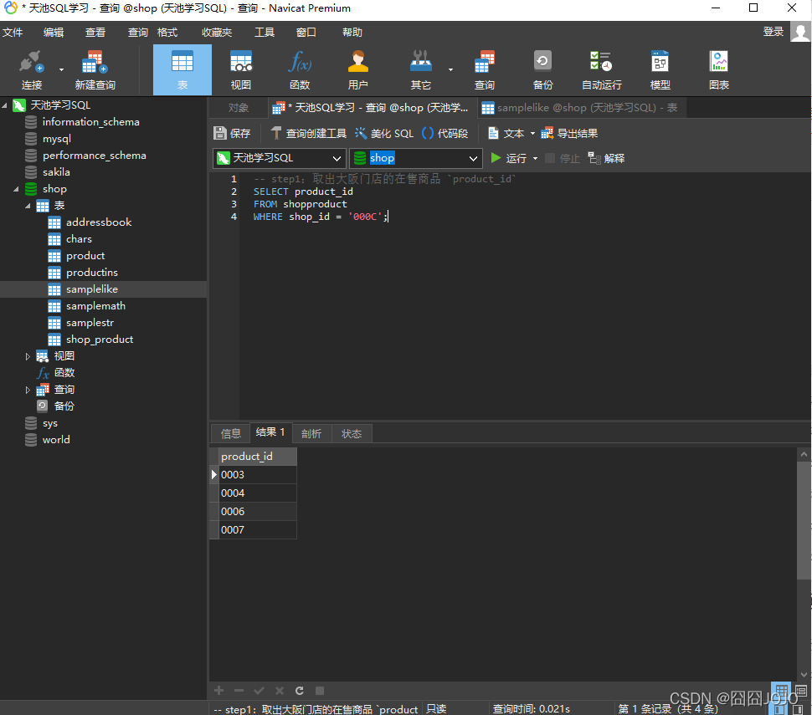
Task: Click the 新建查询 new query icon
Action: (95, 70)
